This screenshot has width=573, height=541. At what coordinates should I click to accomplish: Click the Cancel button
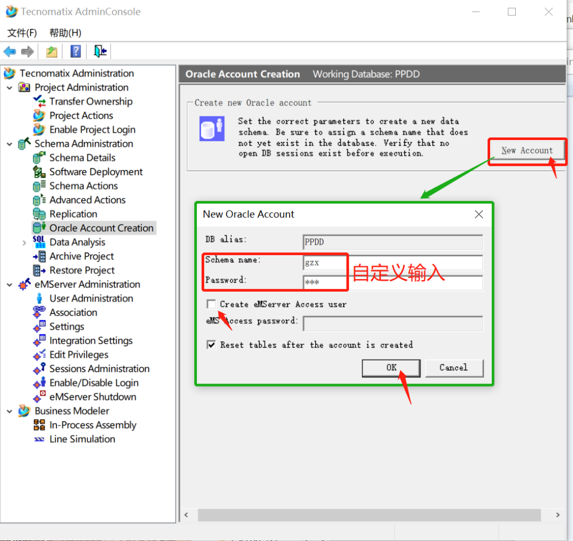pyautogui.click(x=454, y=368)
